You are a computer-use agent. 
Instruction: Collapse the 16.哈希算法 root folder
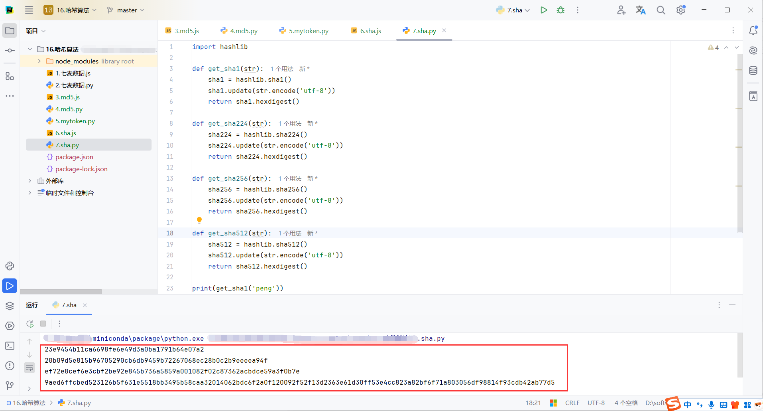pyautogui.click(x=30, y=49)
